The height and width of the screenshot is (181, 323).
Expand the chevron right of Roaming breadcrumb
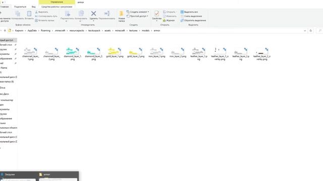52,31
